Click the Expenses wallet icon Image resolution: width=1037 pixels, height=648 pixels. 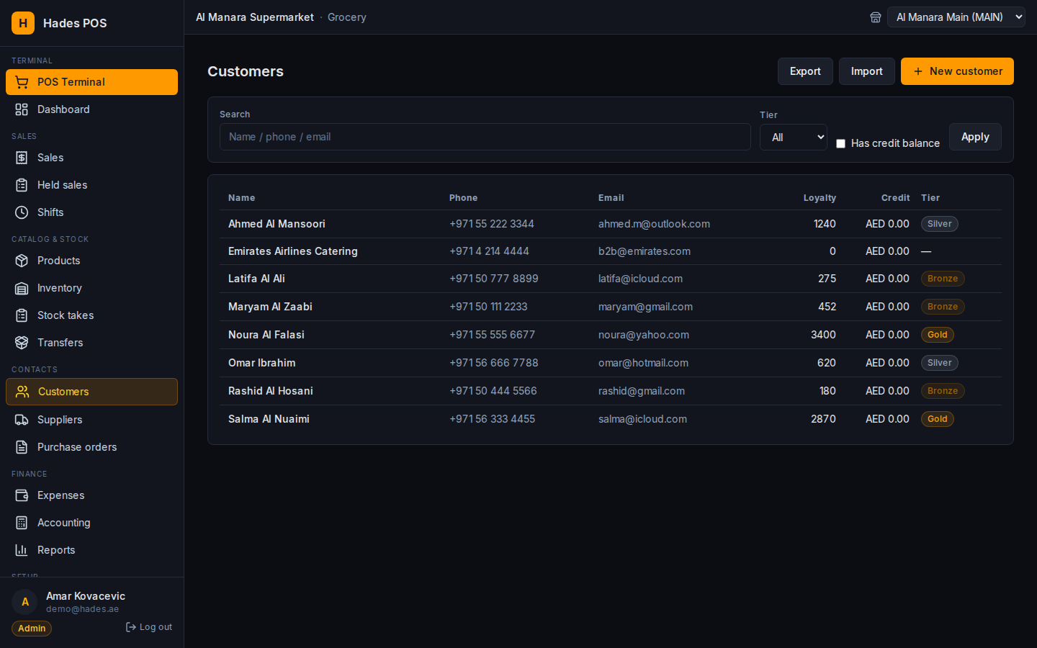[22, 495]
